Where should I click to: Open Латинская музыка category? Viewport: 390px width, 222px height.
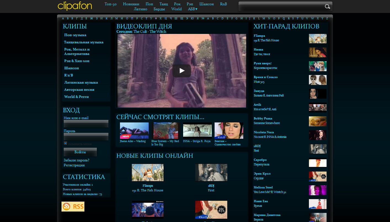(81, 82)
